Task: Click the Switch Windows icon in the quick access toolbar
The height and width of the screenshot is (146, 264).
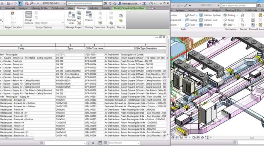Action: coord(31,3)
